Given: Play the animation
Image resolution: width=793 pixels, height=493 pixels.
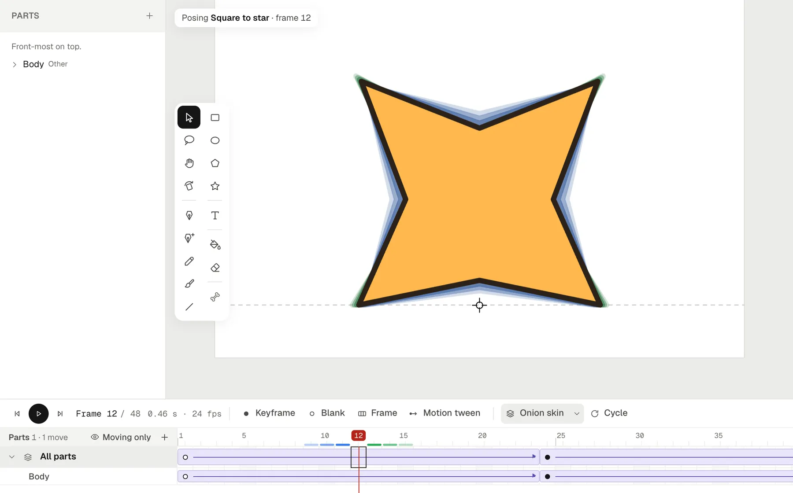Looking at the screenshot, I should coord(39,414).
